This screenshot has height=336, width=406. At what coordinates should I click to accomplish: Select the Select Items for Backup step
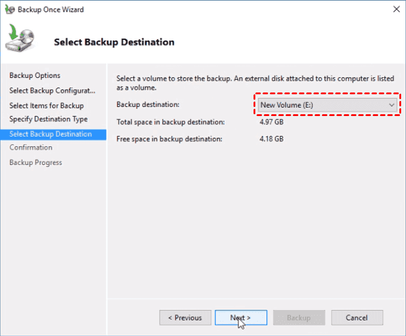(47, 106)
